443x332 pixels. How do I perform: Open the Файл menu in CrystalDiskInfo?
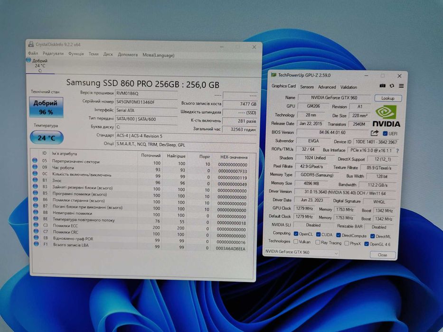(33, 53)
